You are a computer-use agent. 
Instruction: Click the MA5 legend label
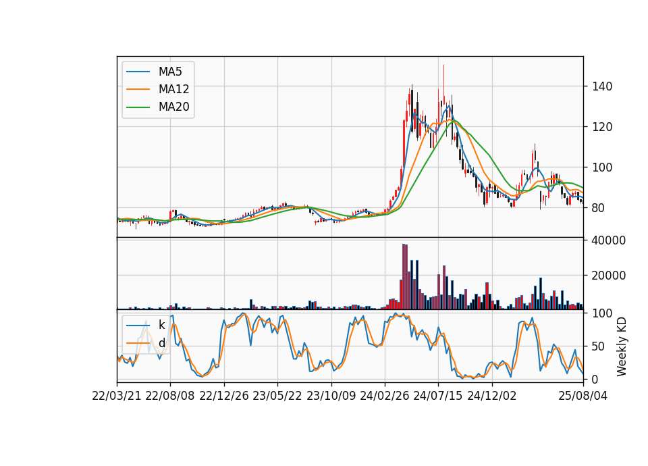[x=170, y=72]
